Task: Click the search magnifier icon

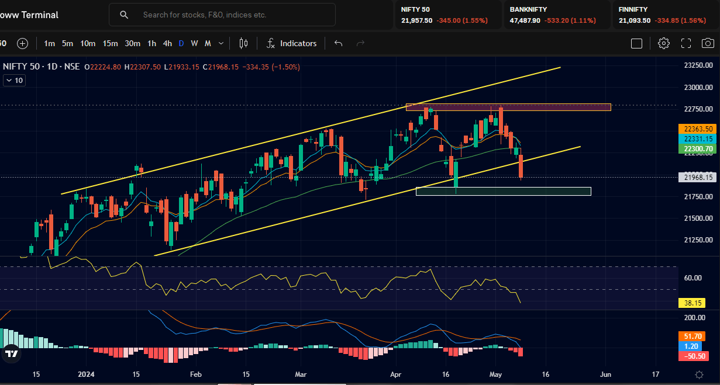Action: [124, 15]
